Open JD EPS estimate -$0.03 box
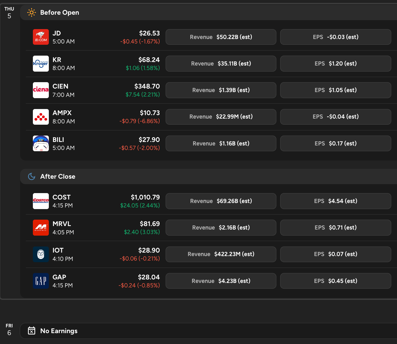 336,37
